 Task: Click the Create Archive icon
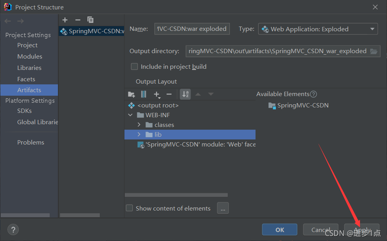(x=144, y=94)
